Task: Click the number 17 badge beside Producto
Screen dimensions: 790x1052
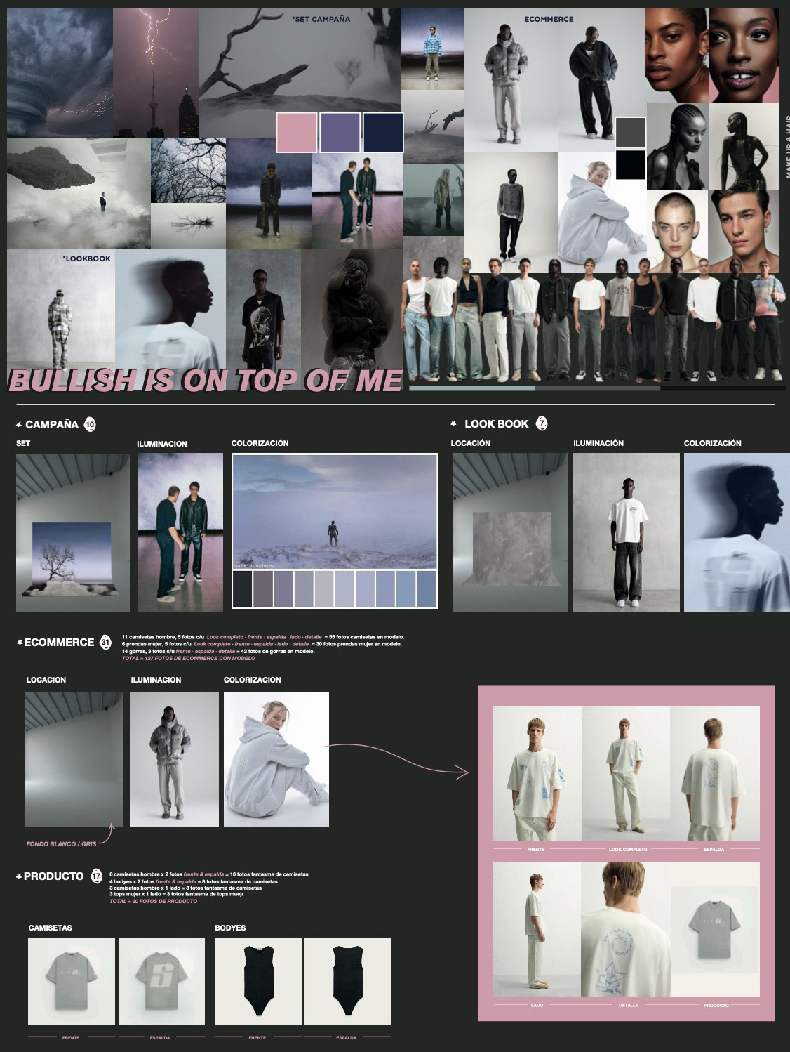Action: coord(96,876)
